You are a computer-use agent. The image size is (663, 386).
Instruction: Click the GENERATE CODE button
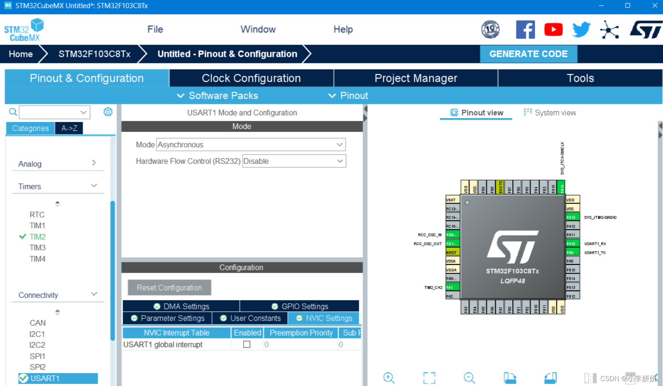[529, 54]
